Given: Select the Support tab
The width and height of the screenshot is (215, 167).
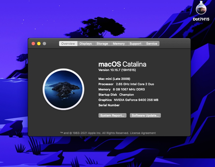Looking at the screenshot, I should pyautogui.click(x=135, y=44).
